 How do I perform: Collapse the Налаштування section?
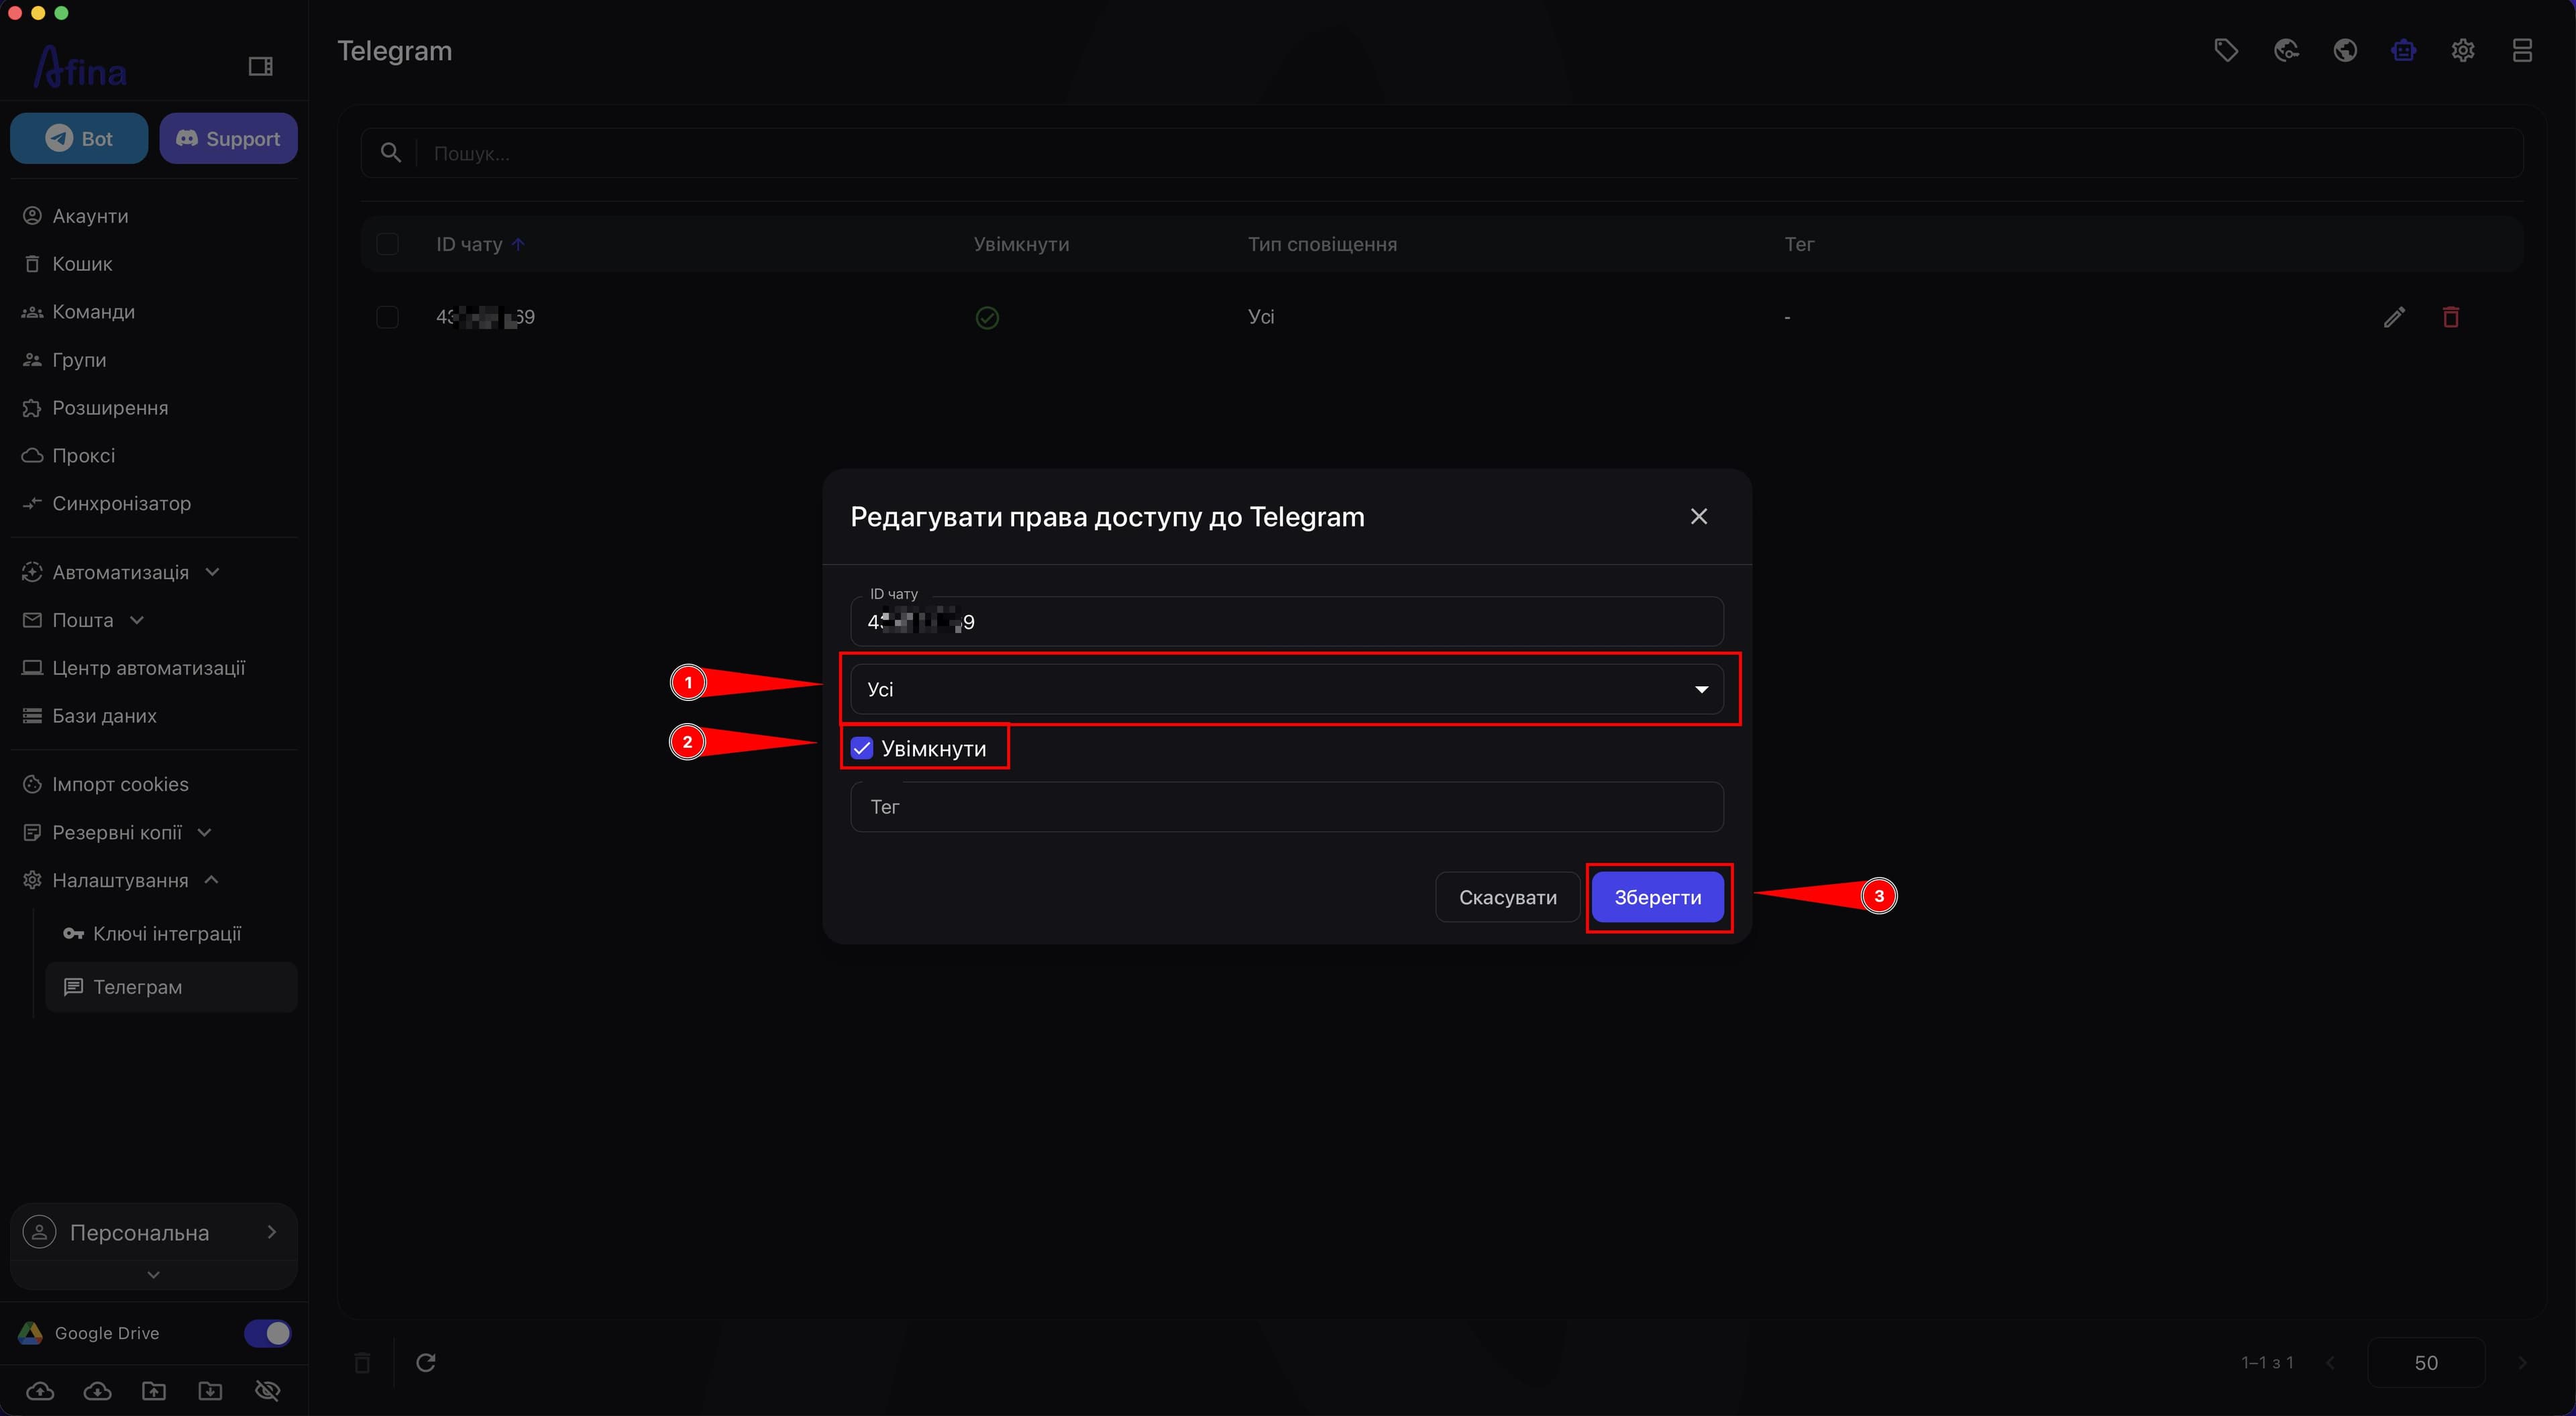tap(121, 880)
